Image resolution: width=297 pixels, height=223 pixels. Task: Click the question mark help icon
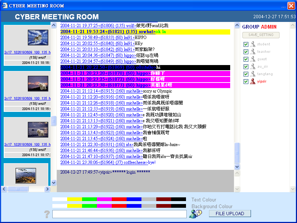47,214
